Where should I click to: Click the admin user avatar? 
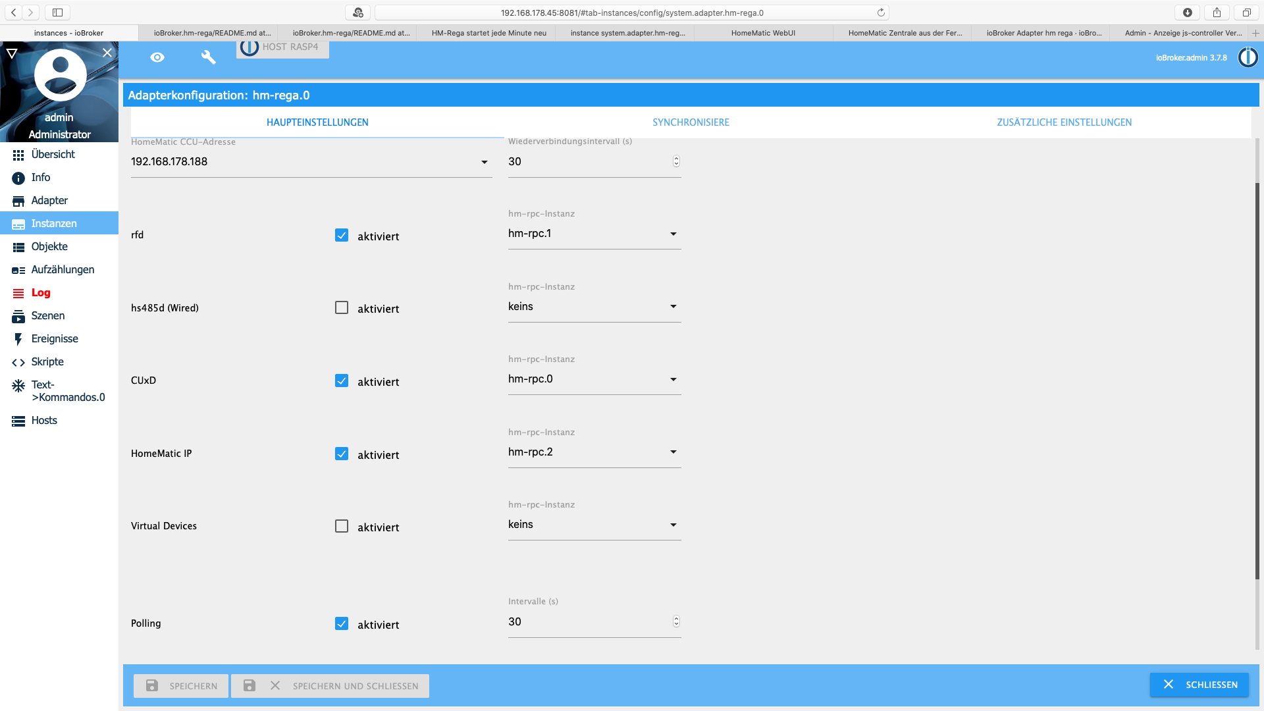coord(60,74)
